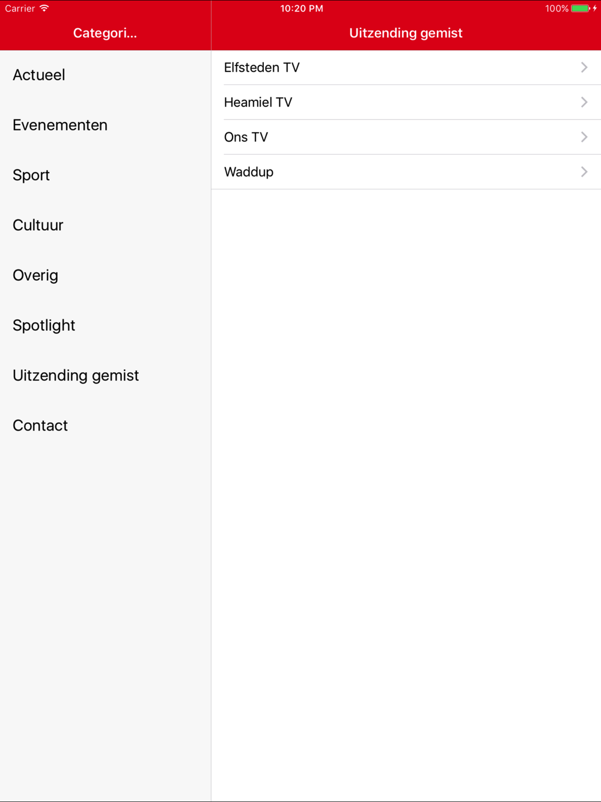Open the Waddup row
Screen dimensions: 601x802
point(406,172)
